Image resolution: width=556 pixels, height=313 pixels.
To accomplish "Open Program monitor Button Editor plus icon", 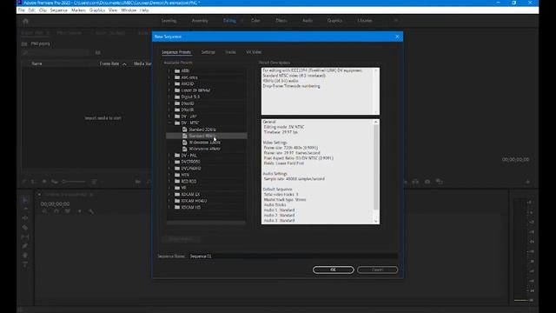I will 527,182.
